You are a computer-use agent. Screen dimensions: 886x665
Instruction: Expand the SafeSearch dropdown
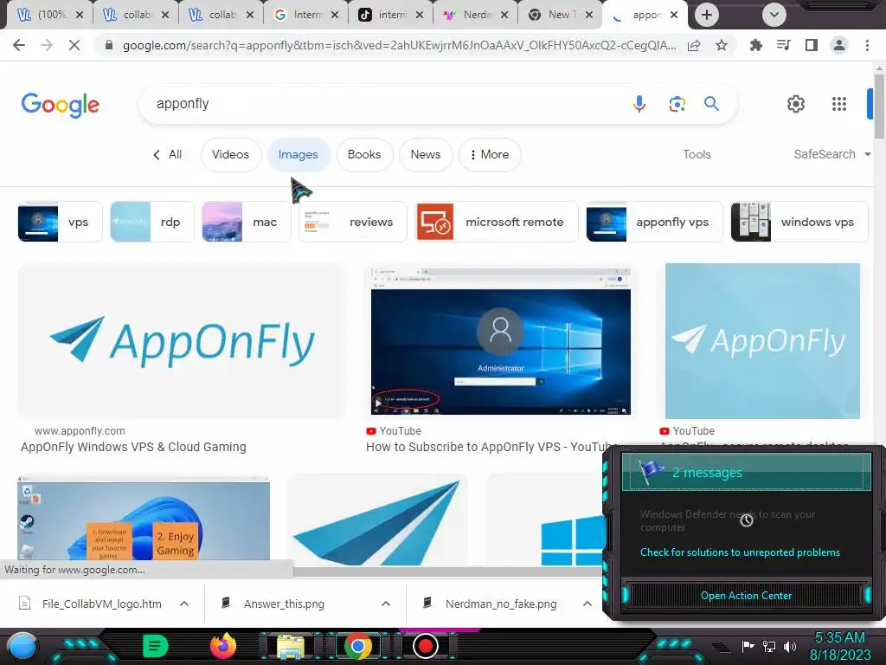(x=831, y=154)
